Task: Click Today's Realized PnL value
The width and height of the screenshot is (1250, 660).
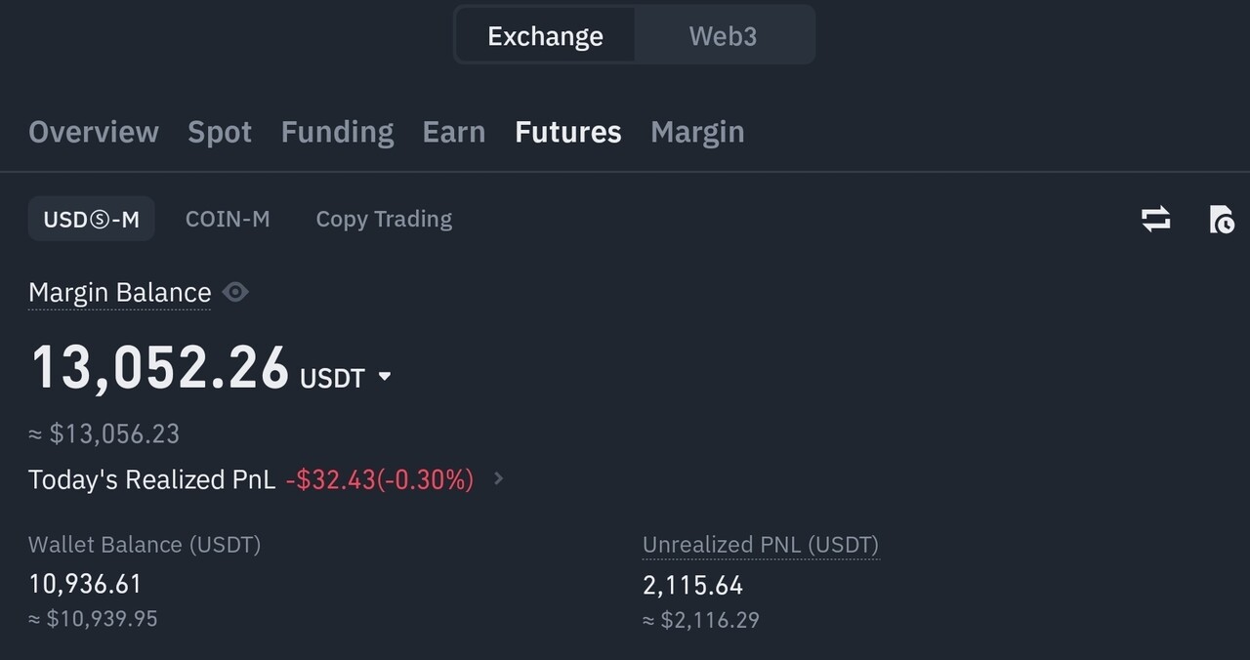Action: pos(379,479)
